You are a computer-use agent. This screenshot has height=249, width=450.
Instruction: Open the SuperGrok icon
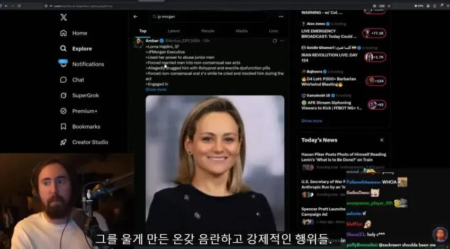(x=64, y=95)
